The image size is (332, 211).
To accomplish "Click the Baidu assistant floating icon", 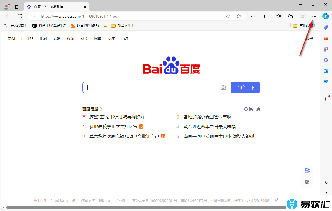I will tap(307, 170).
